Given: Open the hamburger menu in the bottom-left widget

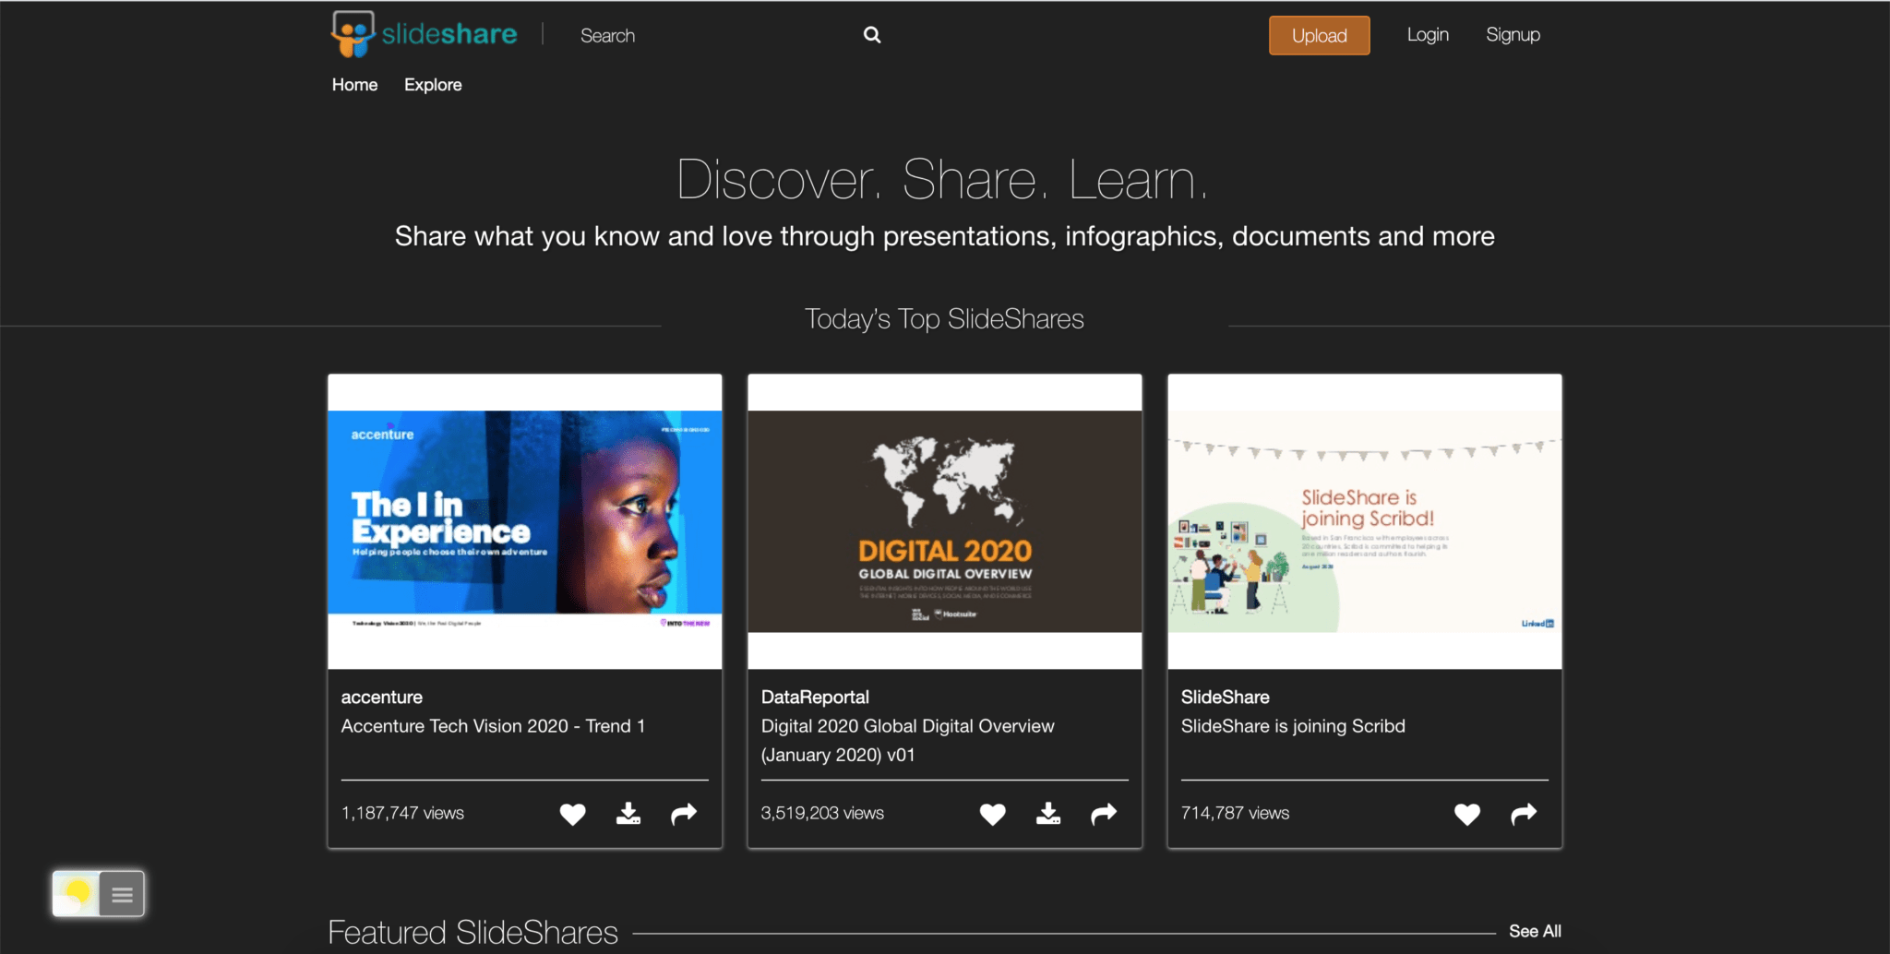Looking at the screenshot, I should [x=120, y=893].
